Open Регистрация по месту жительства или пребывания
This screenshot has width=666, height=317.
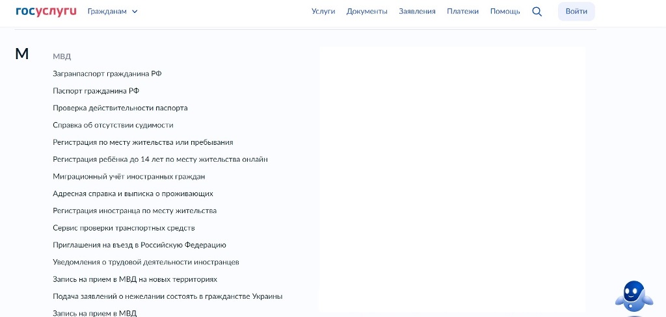coord(142,142)
